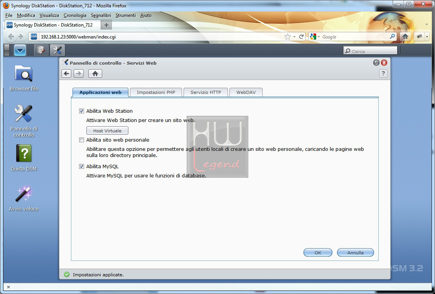Click the search magnifier icon in Firefox

(392, 37)
